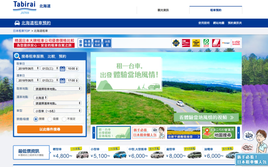The height and width of the screenshot is (167, 268).
Task: Click the ORIX rental company logo
Action: [176, 43]
